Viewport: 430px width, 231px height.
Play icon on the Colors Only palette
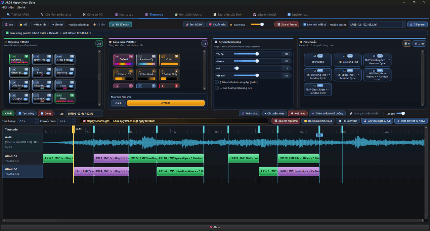pos(177,71)
